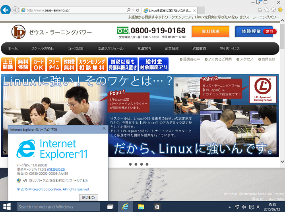
Task: Open the IE Tools gear icon
Action: click(273, 10)
